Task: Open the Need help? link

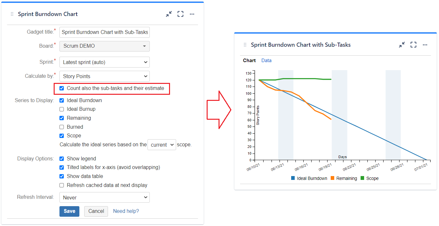Action: click(x=126, y=211)
